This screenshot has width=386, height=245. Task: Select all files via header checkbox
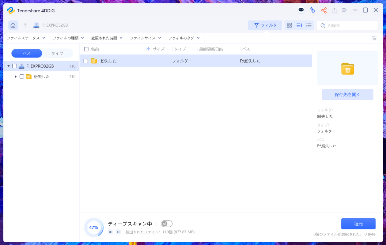[86, 49]
